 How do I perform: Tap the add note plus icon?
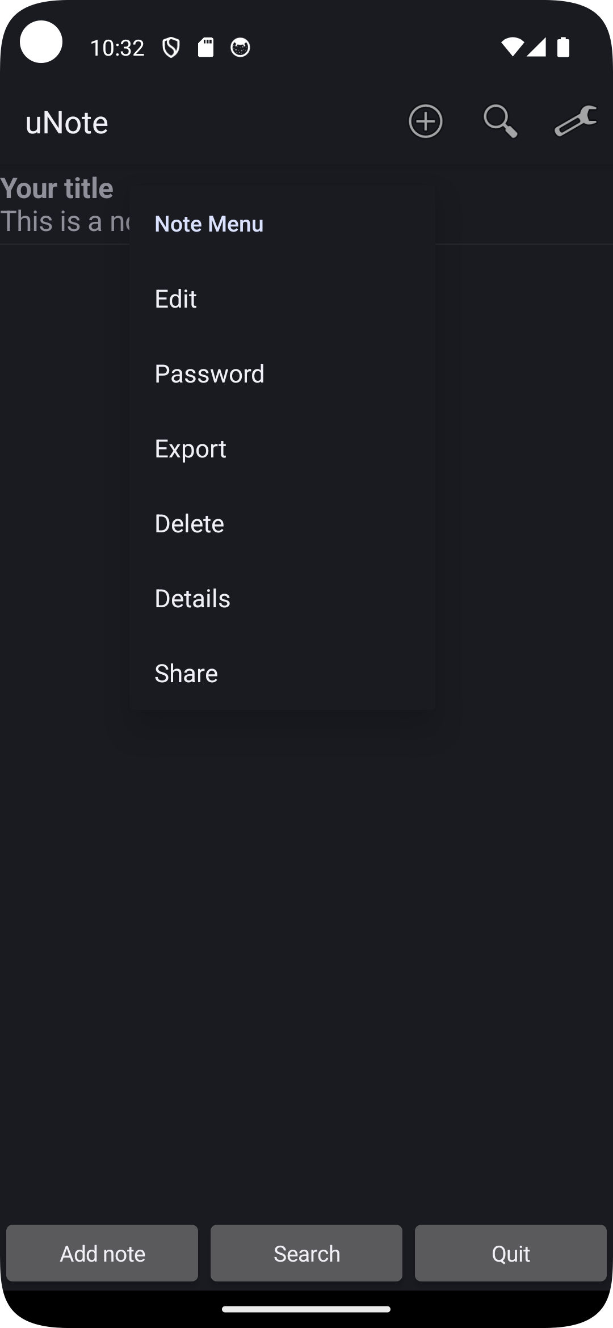click(x=426, y=121)
